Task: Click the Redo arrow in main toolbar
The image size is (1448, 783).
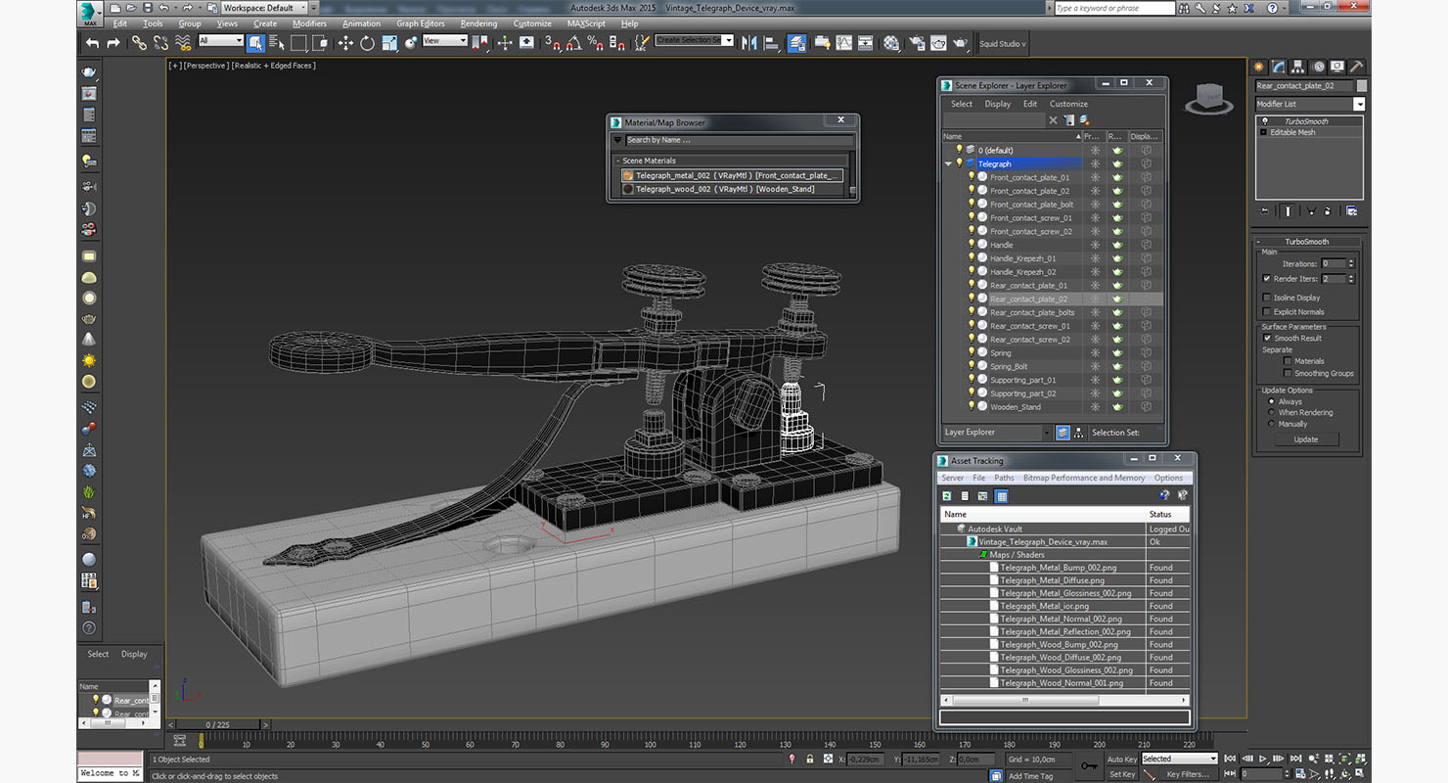Action: [113, 42]
